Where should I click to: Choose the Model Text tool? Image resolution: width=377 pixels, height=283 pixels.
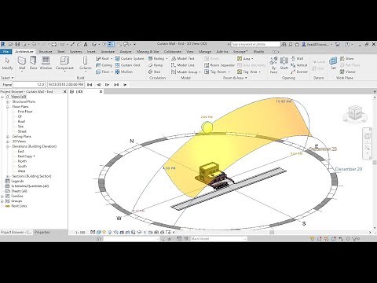183,58
